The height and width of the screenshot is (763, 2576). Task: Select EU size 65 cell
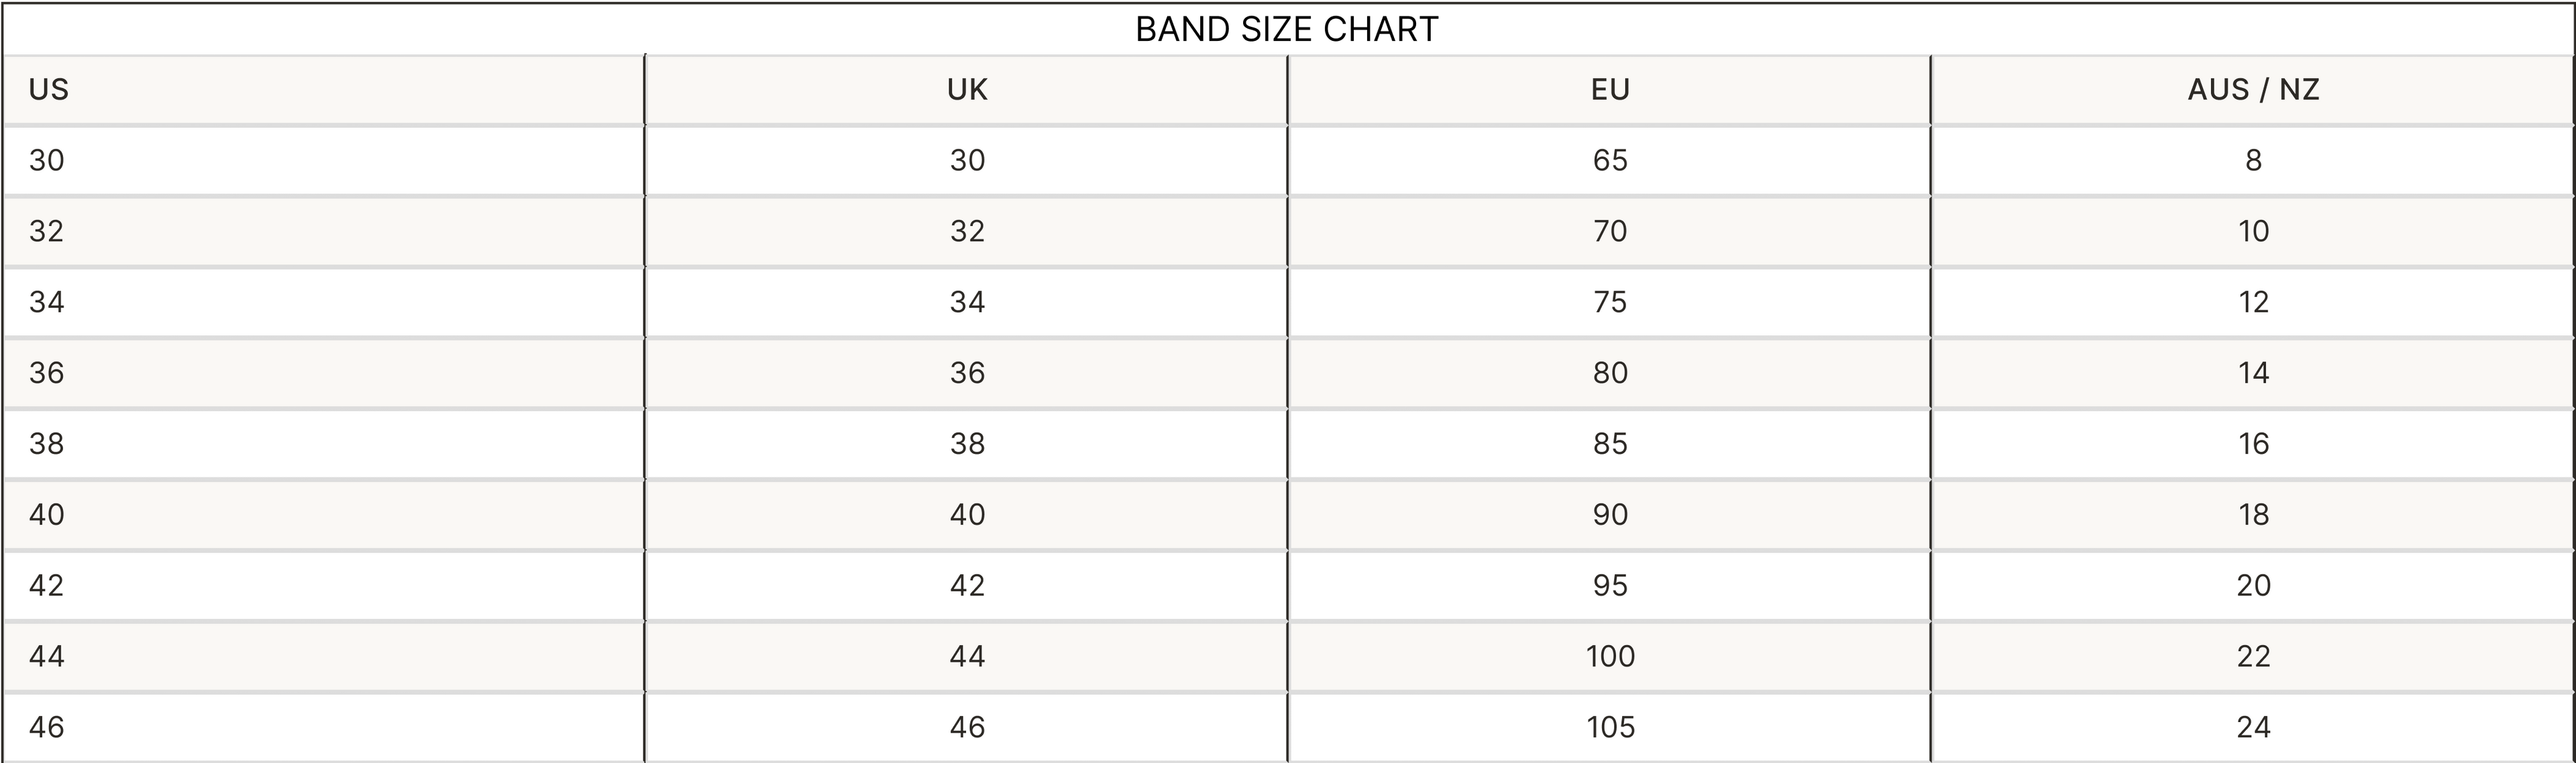point(1610,160)
